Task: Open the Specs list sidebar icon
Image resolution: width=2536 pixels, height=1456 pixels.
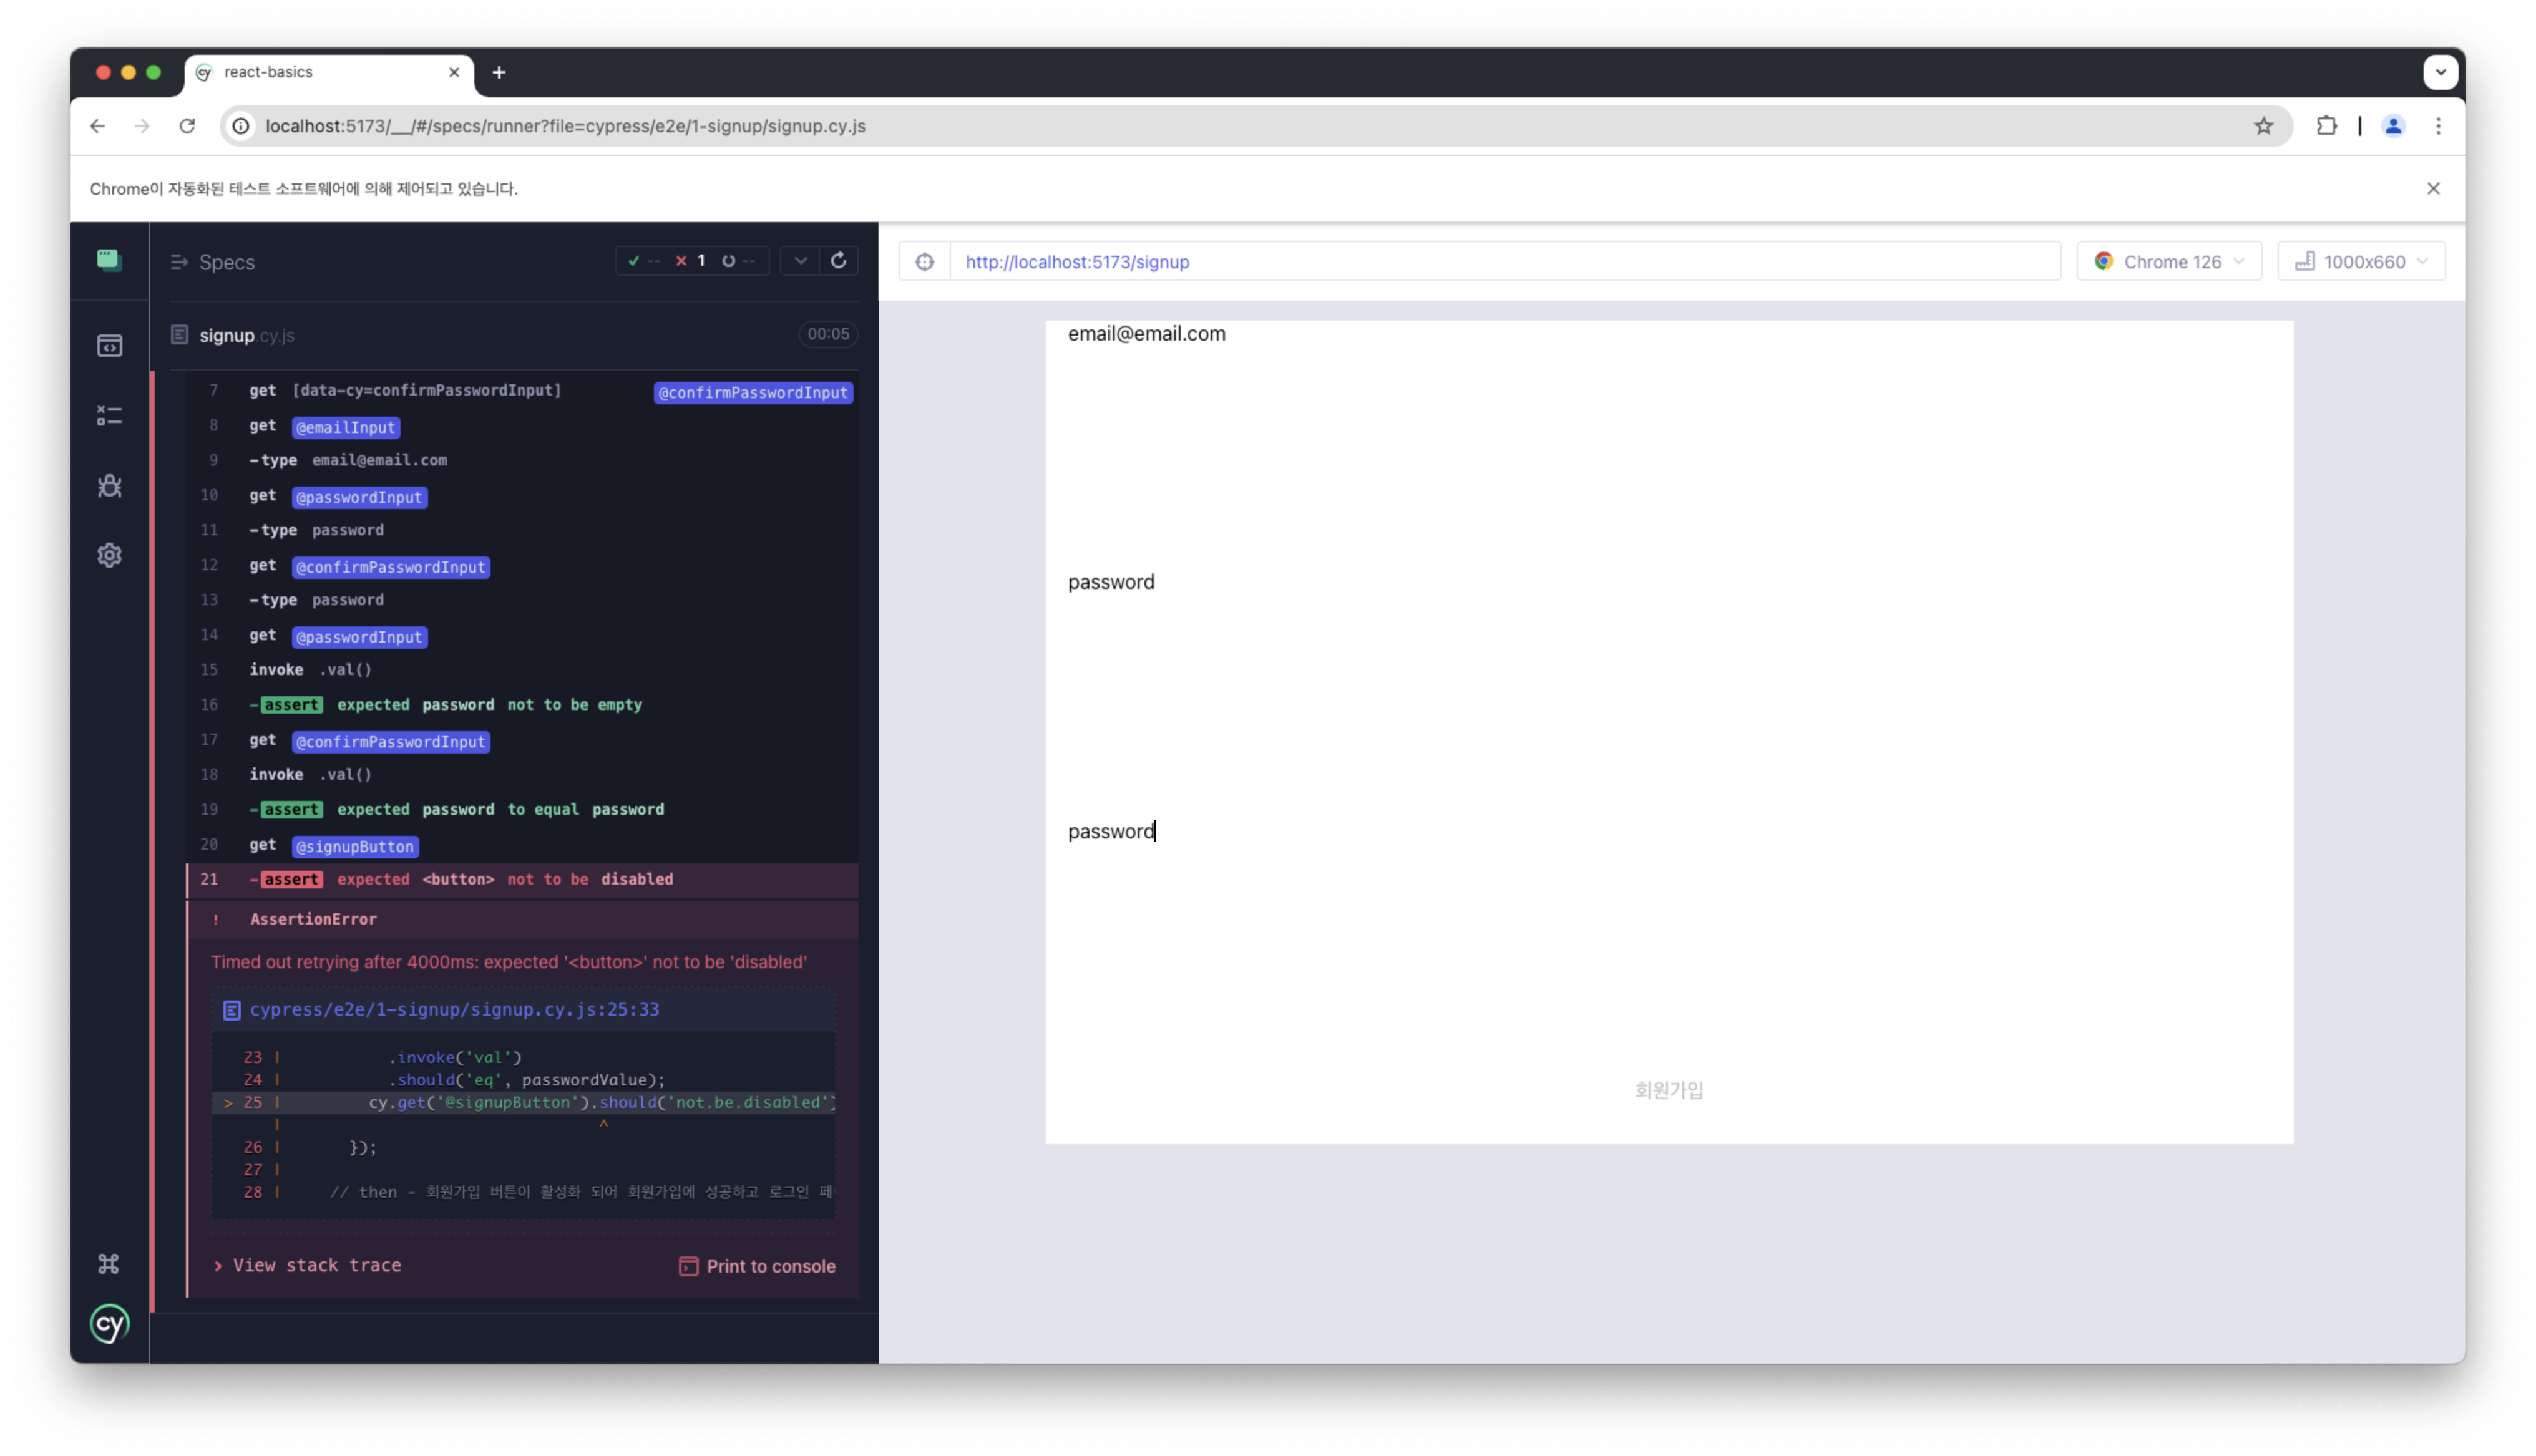Action: click(109, 346)
